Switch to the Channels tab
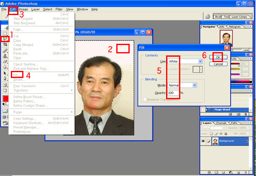256x176 pixels. point(221,123)
